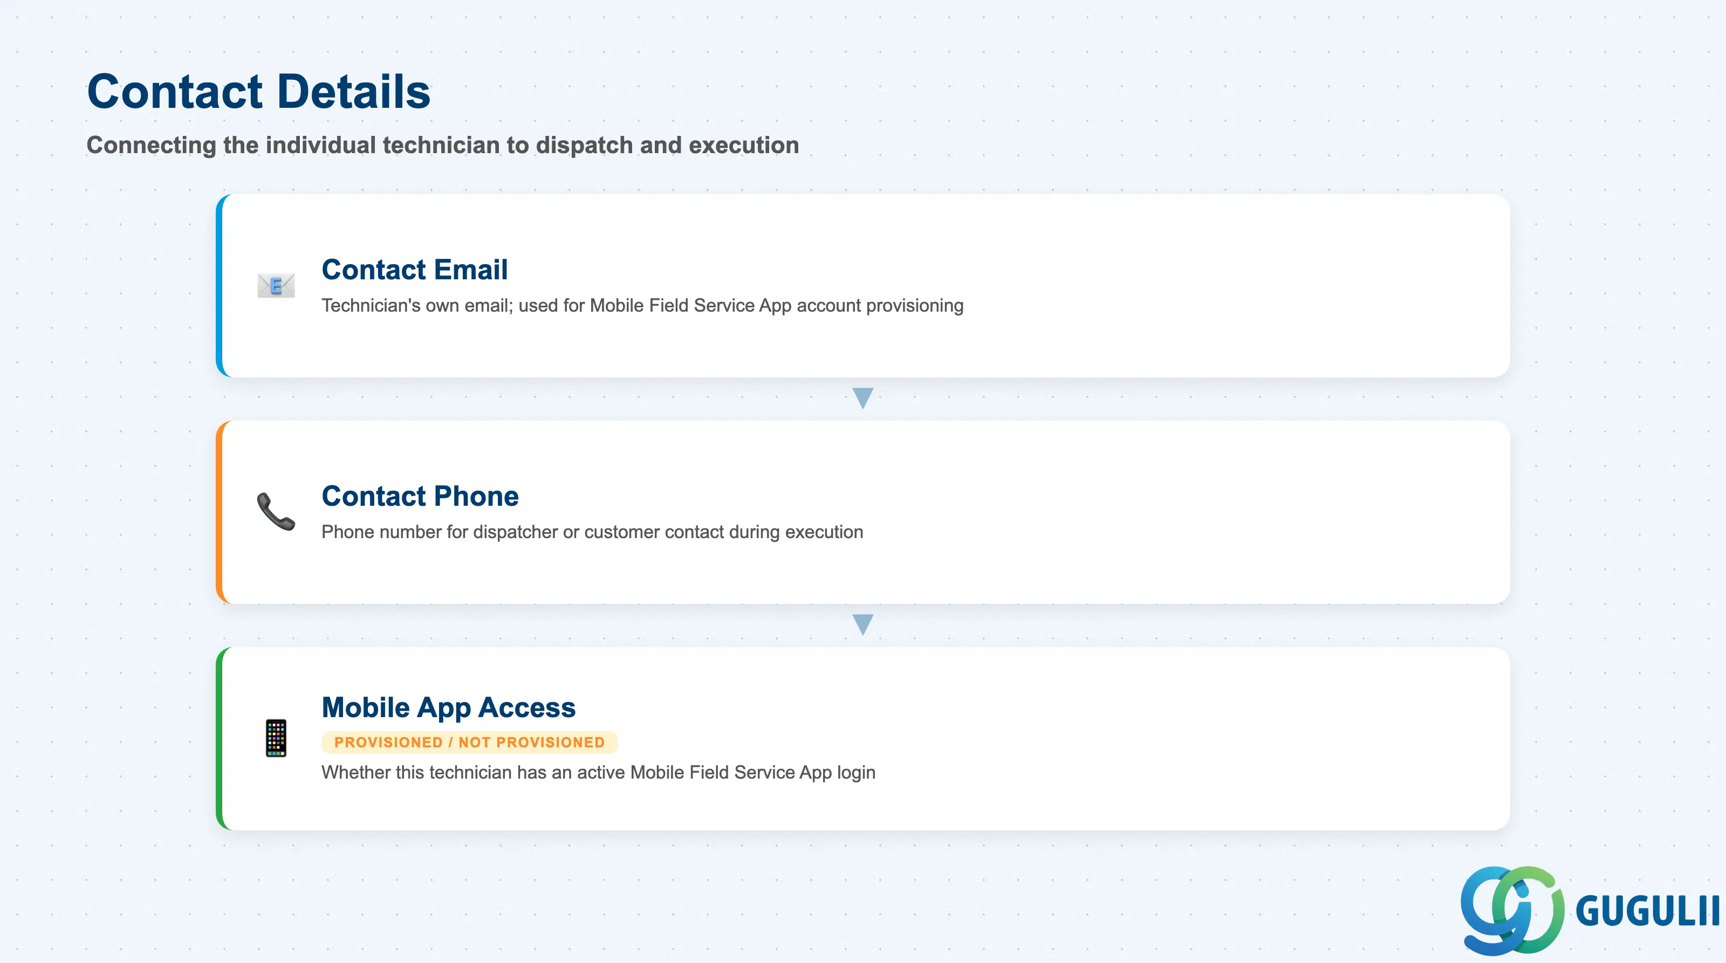Click the Gugulii logo
Image resolution: width=1726 pixels, height=963 pixels.
[1590, 910]
